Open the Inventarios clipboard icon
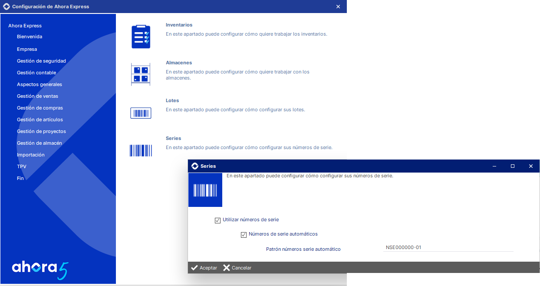The height and width of the screenshot is (286, 540). click(x=141, y=37)
